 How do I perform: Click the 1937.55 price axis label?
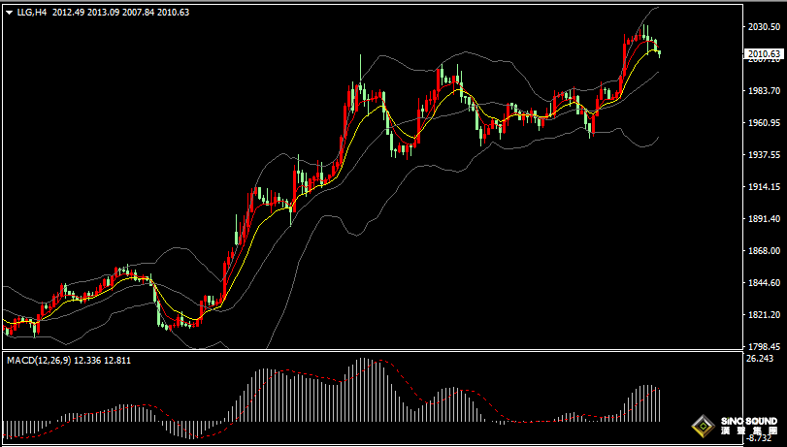click(x=765, y=155)
